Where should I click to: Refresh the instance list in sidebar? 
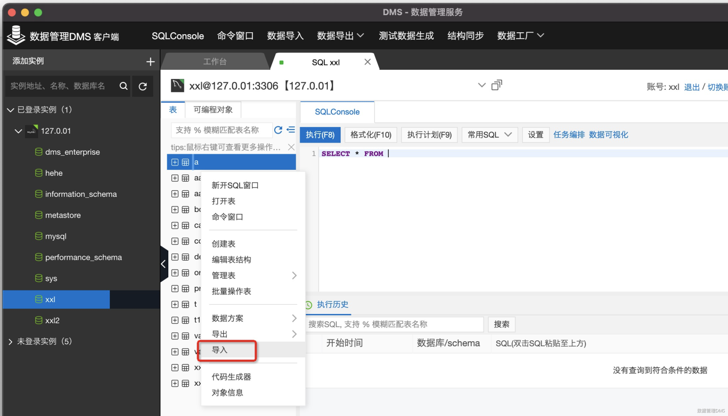coord(142,86)
